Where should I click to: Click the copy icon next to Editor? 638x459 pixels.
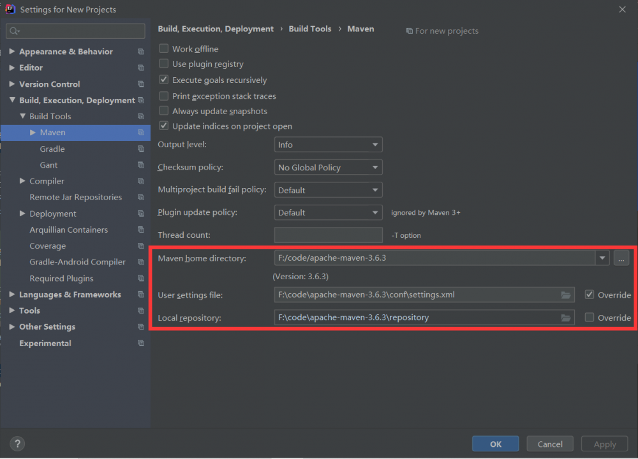pyautogui.click(x=141, y=68)
